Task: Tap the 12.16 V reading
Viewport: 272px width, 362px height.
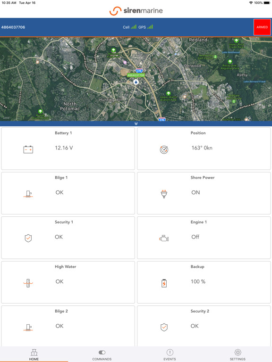Action: point(64,148)
